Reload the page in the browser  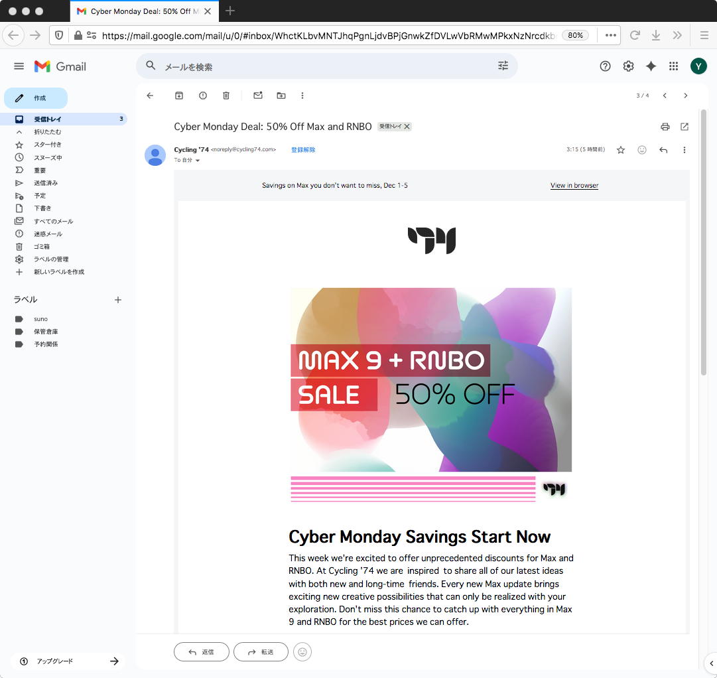pos(635,35)
